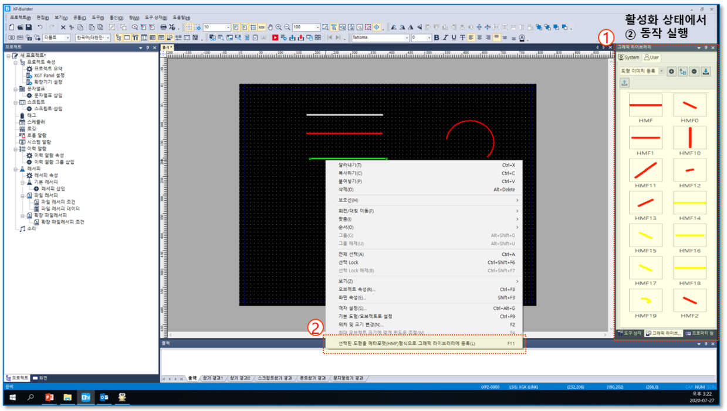
Task: Toggle underline text formatting
Action: point(454,37)
